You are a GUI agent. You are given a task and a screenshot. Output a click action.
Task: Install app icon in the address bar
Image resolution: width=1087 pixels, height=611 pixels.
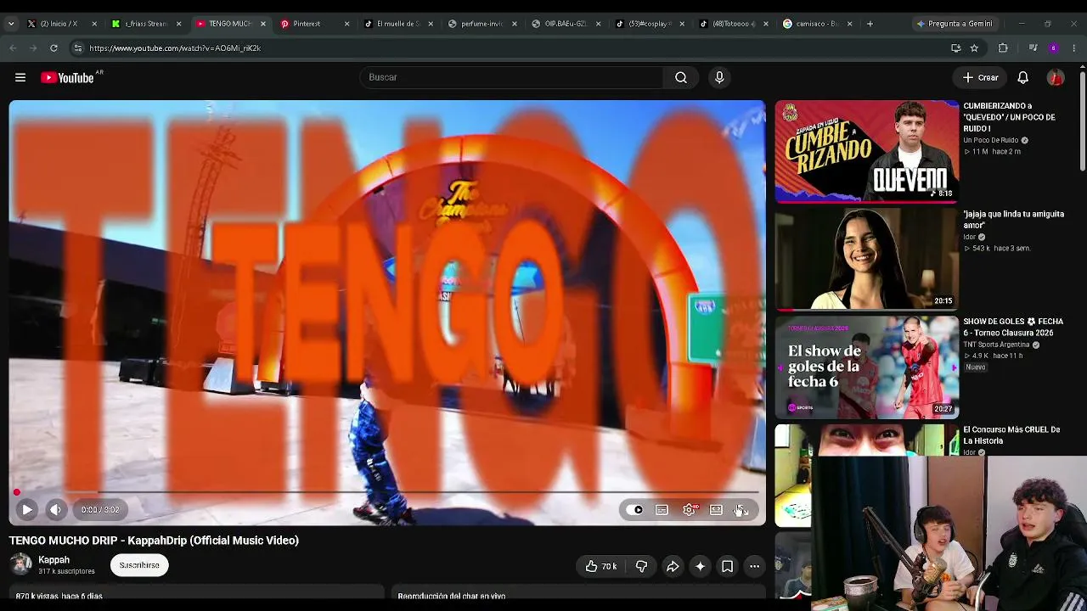coord(955,48)
